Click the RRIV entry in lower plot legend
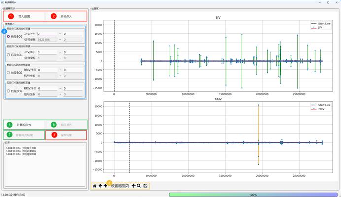341x197 pixels. (321, 109)
